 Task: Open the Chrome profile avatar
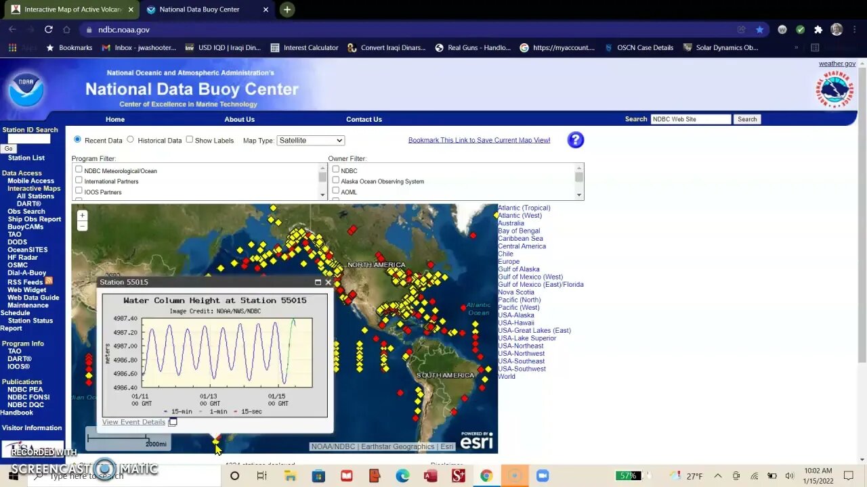tap(837, 30)
